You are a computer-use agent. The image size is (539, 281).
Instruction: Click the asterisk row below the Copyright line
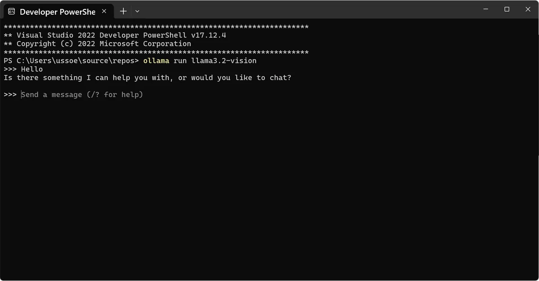click(x=156, y=52)
